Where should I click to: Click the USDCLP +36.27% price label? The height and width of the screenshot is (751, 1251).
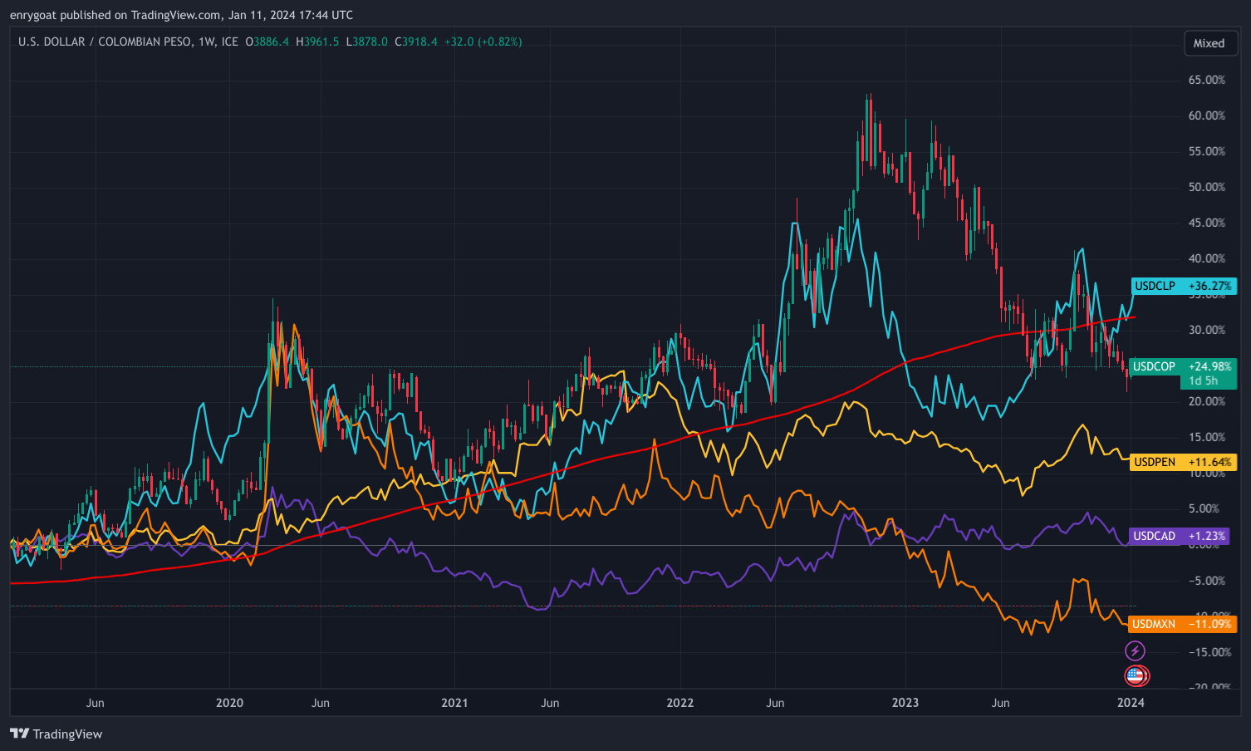[x=1183, y=286]
